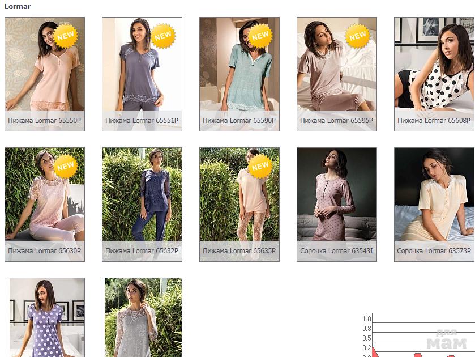Open the blue lace Пижама Lormar 65632P image

click(142, 194)
